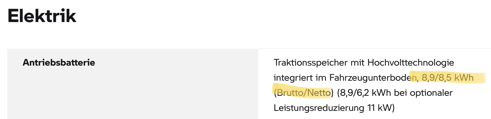Click the word "Hochvolttechnologie"

411,63
